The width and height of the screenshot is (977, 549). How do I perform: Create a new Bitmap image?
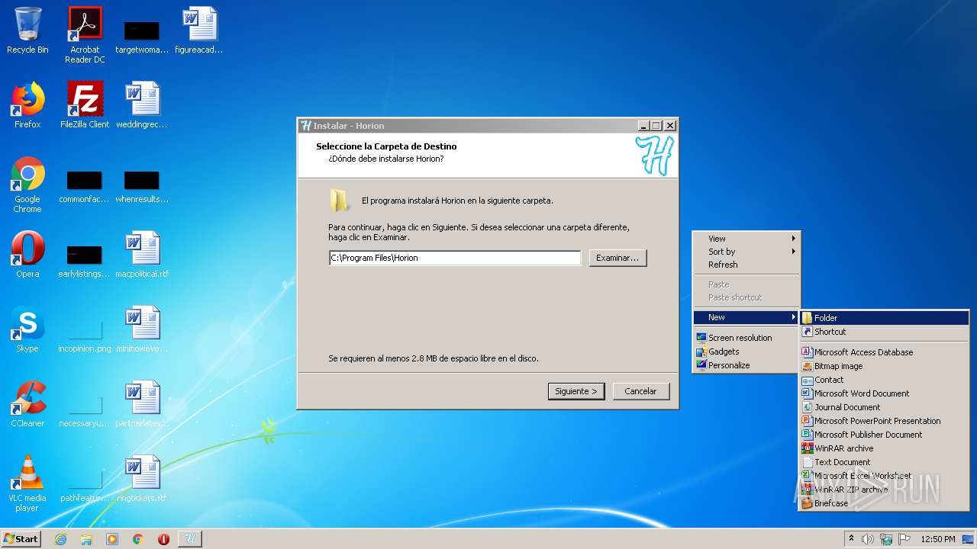click(x=884, y=366)
